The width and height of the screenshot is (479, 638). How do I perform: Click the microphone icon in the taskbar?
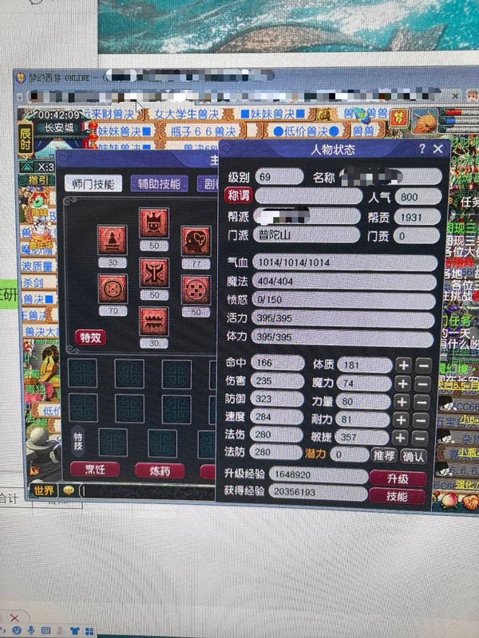tap(31, 630)
